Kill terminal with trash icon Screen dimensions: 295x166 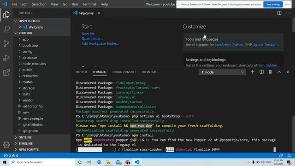(270, 72)
